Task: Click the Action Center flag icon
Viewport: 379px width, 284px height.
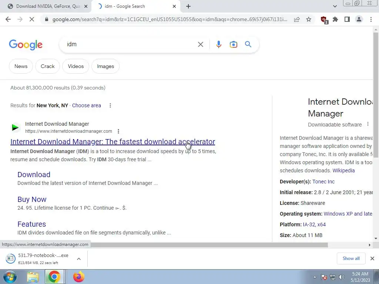Action: tap(324, 277)
